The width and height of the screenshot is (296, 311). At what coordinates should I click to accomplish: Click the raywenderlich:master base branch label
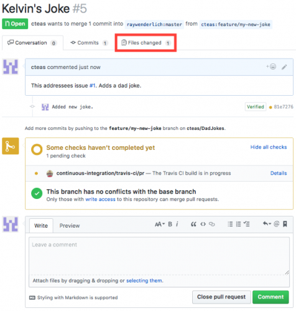pyautogui.click(x=154, y=24)
